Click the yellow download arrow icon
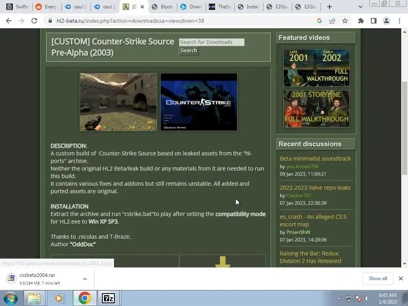Viewport: 408px width, 306px height. click(223, 262)
